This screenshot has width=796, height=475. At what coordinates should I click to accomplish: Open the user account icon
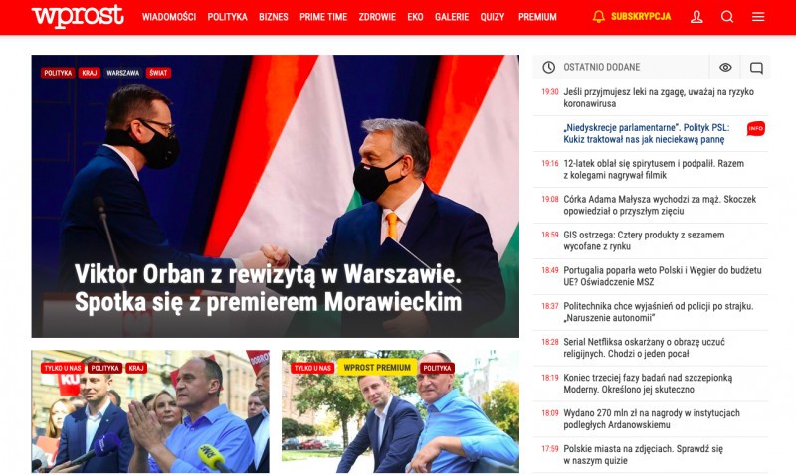696,17
